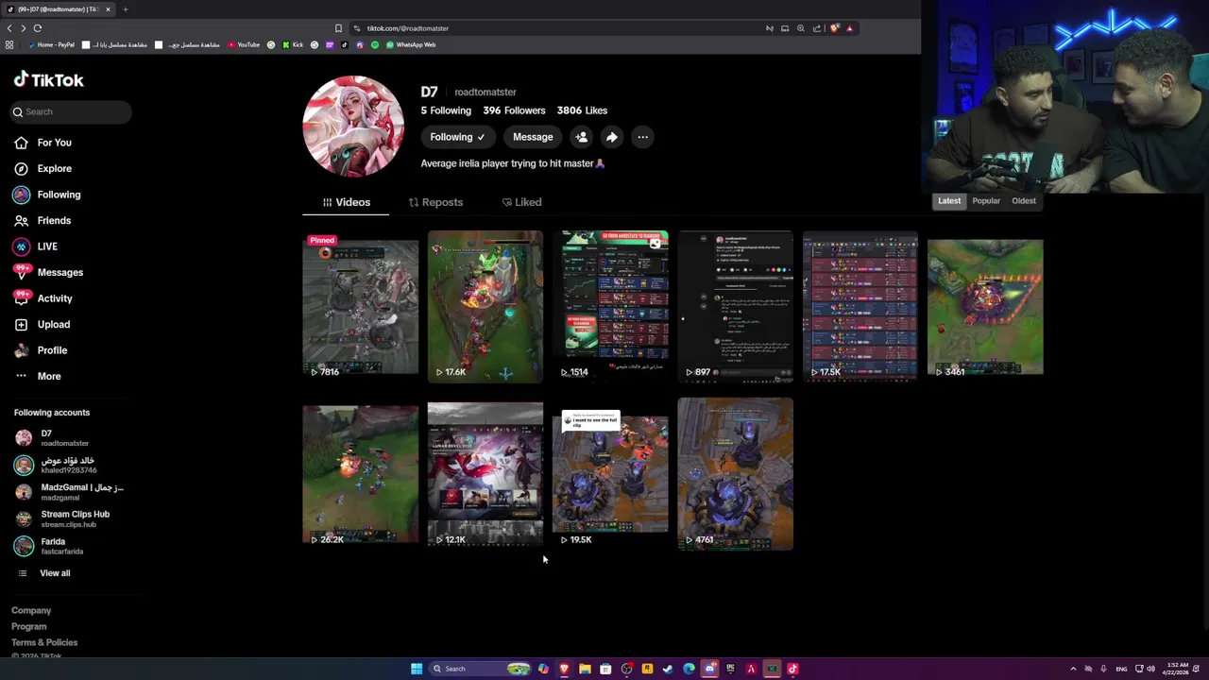The image size is (1209, 680).
Task: Open the video with 12.1K views
Action: coord(485,474)
